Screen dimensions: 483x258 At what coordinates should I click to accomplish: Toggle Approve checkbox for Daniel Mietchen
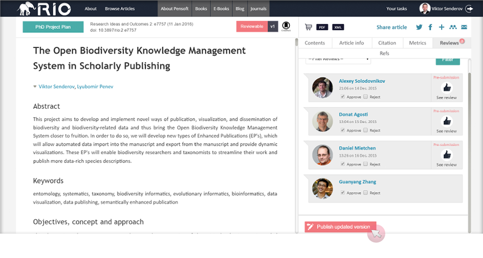click(343, 164)
